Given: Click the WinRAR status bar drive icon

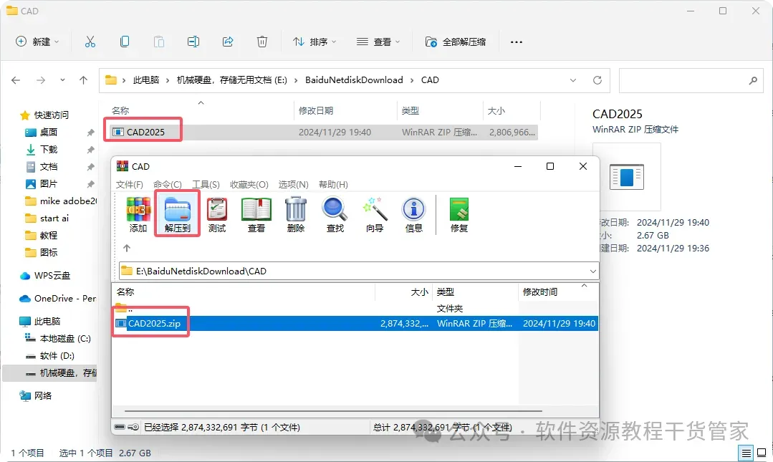Looking at the screenshot, I should click(x=120, y=427).
